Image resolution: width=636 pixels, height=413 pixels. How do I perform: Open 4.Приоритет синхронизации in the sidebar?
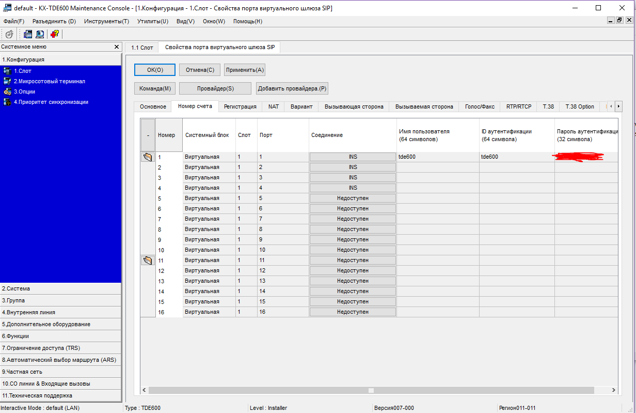tap(51, 102)
